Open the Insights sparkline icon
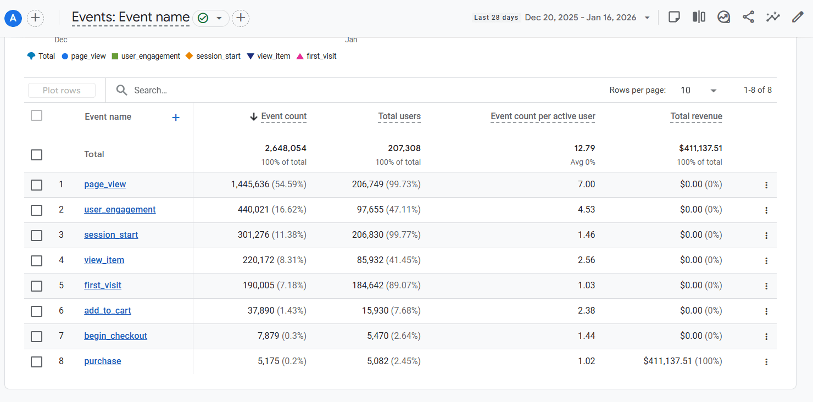This screenshot has height=402, width=813. click(x=773, y=18)
